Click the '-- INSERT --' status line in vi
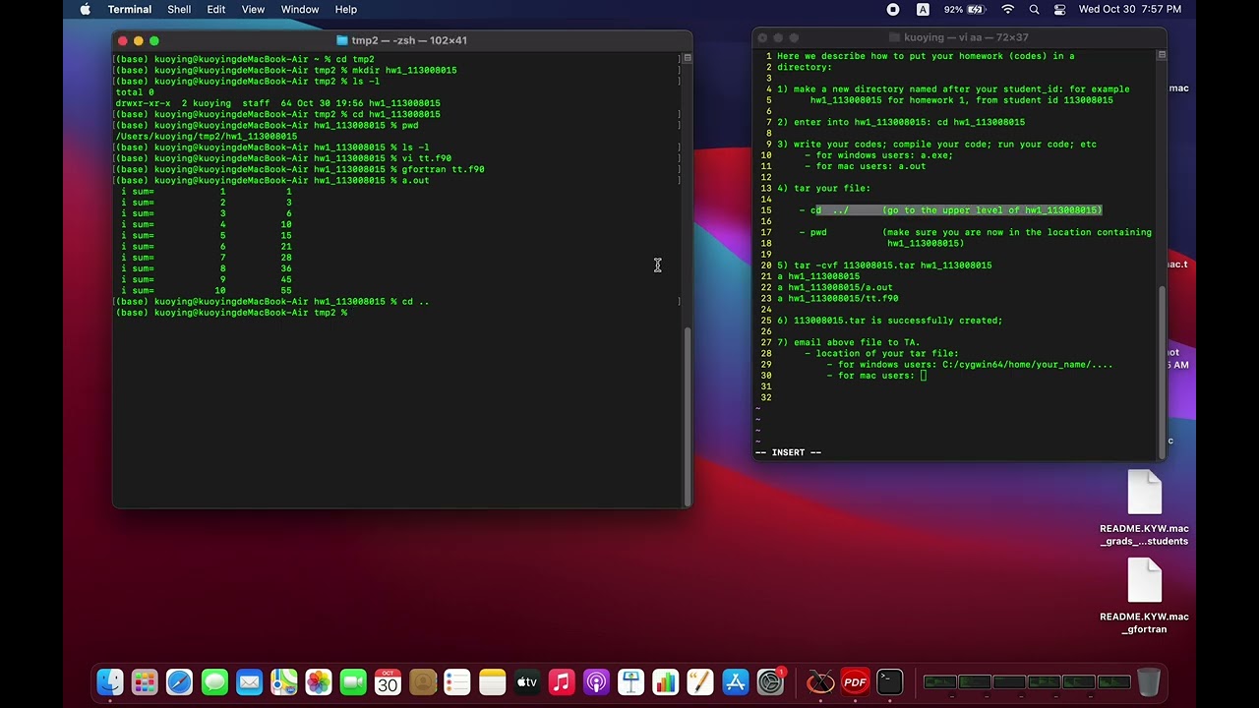Screen dimensions: 1259x708 [x=789, y=452]
